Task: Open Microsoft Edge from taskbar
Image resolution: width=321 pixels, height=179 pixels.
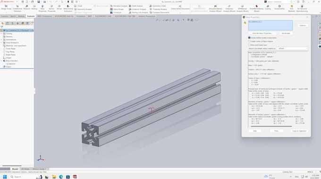Action: click(61, 177)
